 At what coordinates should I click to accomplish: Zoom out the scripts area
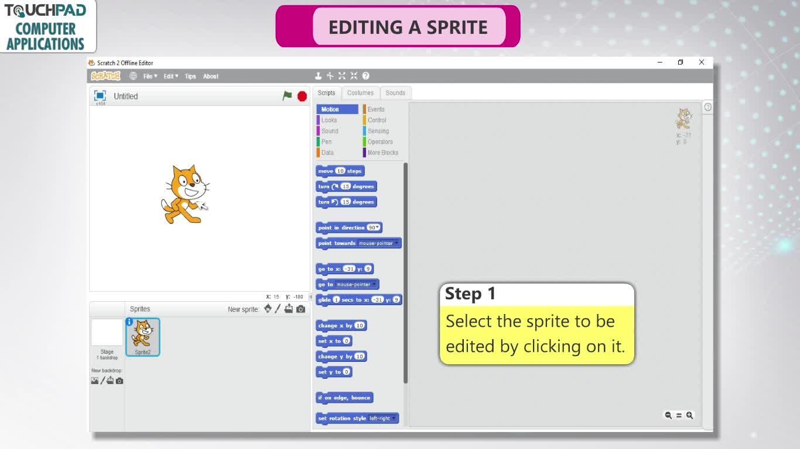[668, 415]
